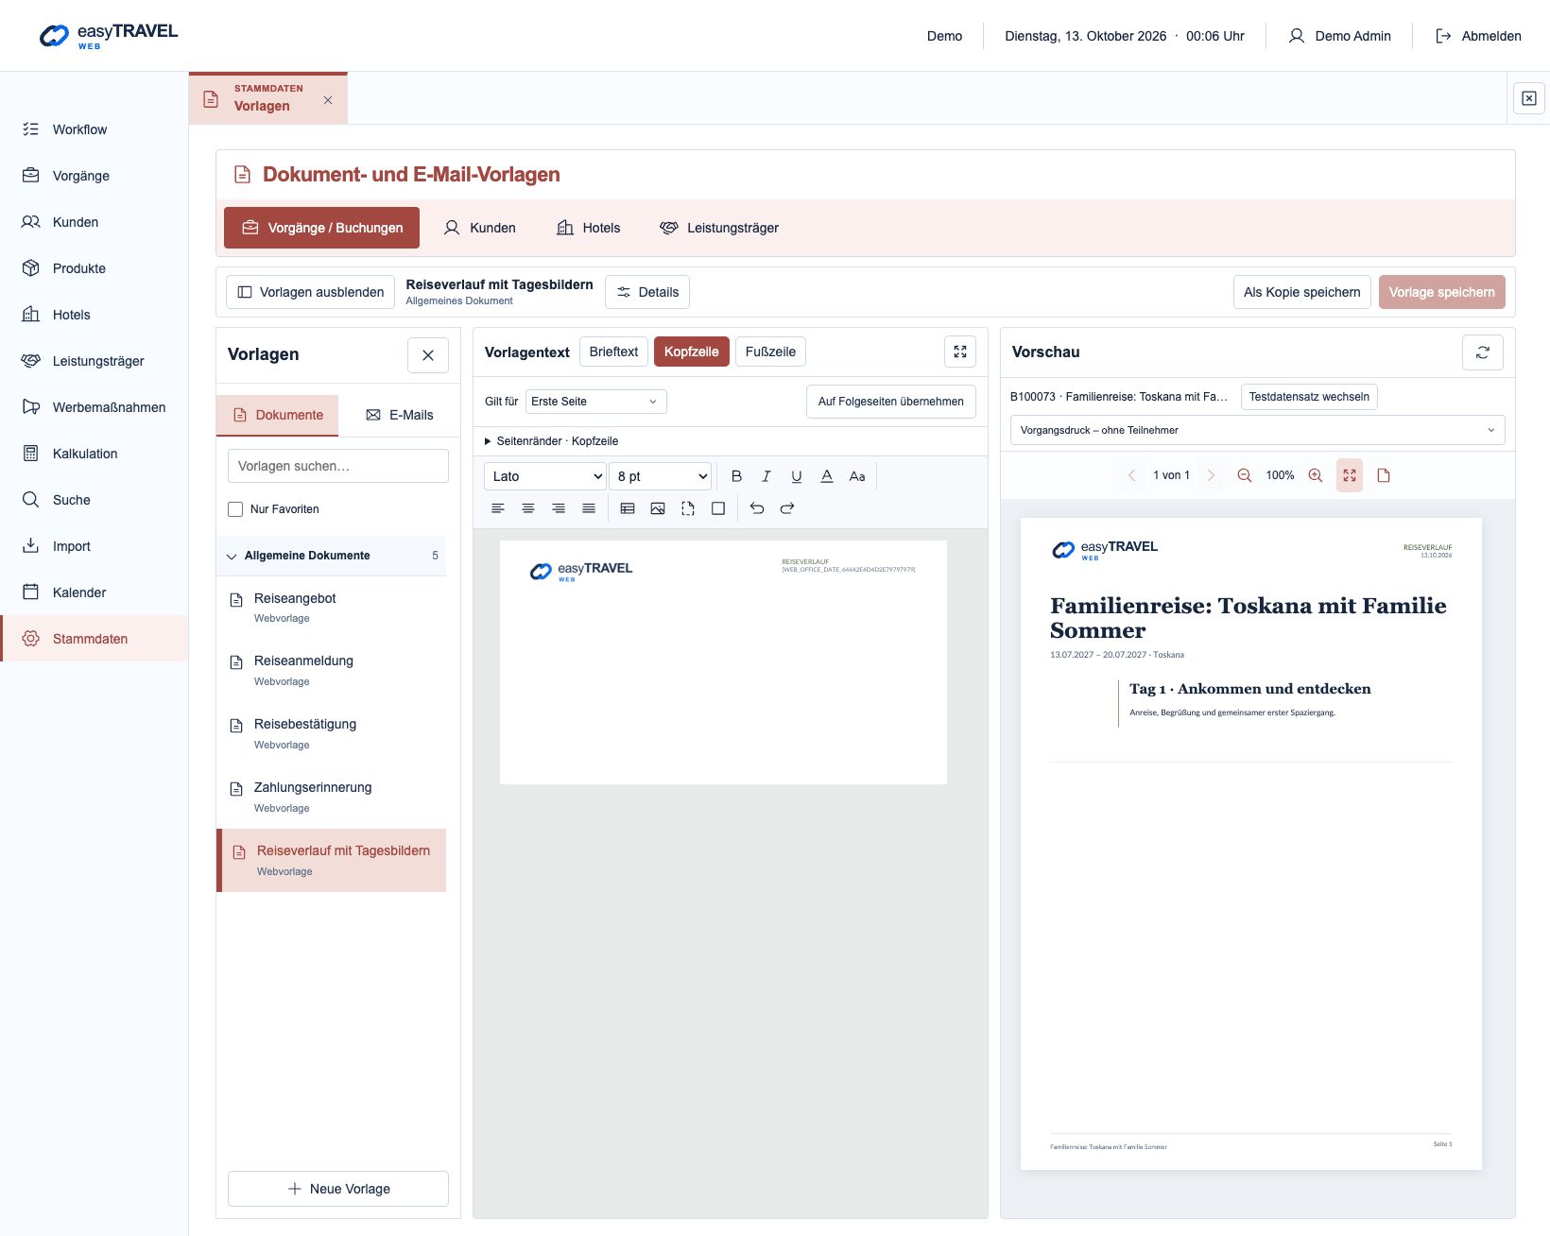Click Vorlagen ausblenden button
Image resolution: width=1550 pixels, height=1236 pixels.
point(310,292)
